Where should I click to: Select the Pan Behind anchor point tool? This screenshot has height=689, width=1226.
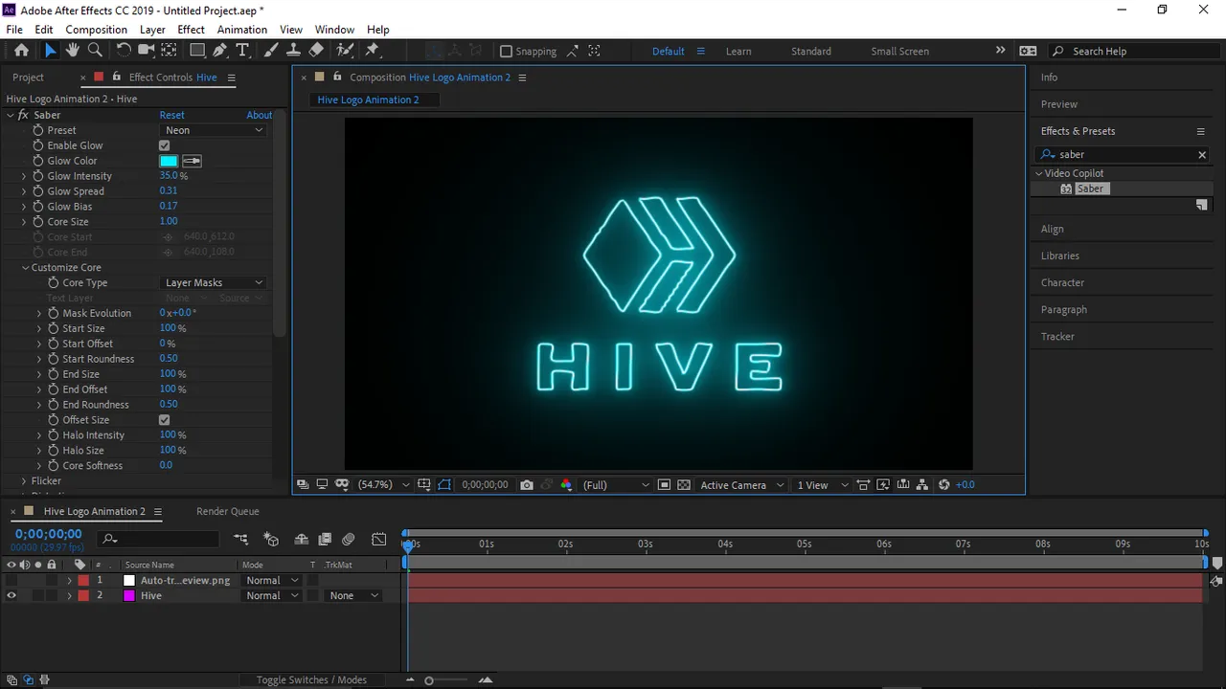[169, 51]
